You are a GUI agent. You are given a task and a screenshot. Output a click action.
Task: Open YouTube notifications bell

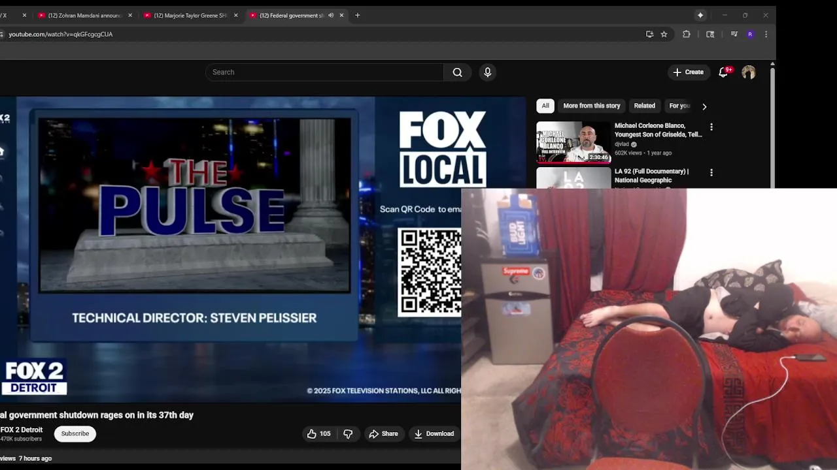coord(724,72)
